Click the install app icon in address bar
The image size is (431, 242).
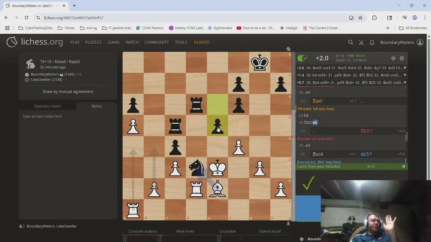[351, 17]
